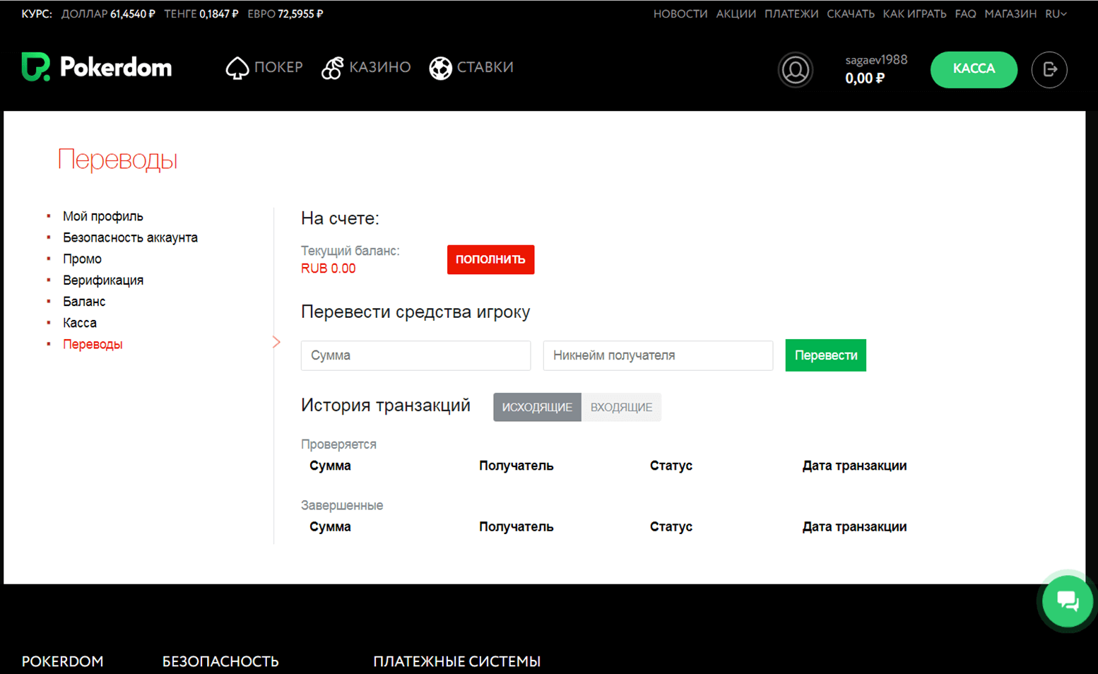Screen dimensions: 1098x674
Task: Open Безопасность аккаунта in sidebar
Action: click(x=130, y=237)
